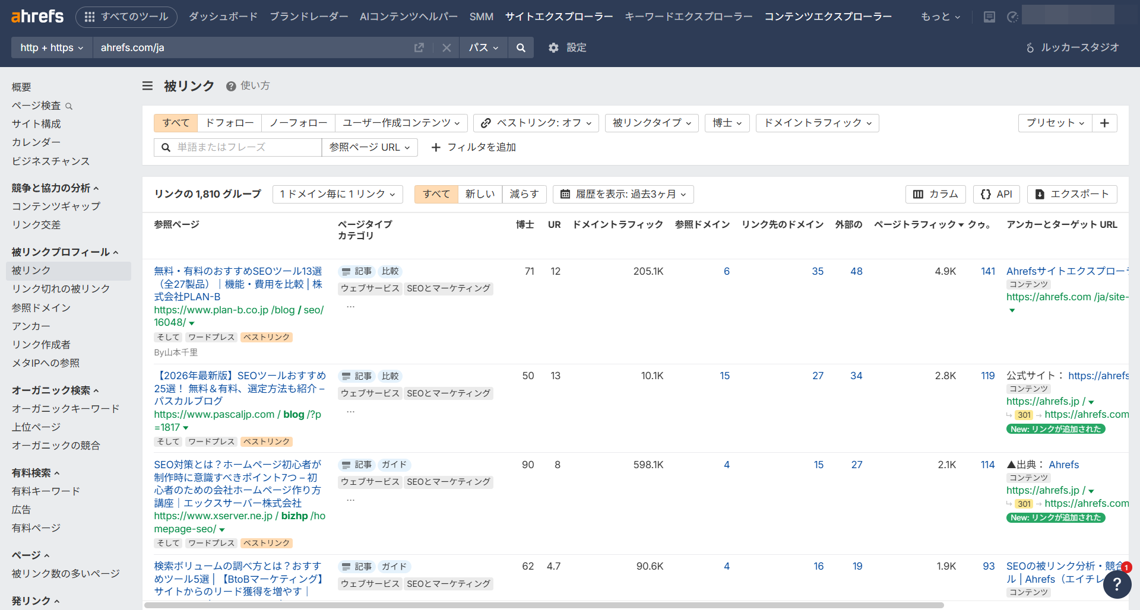Image resolution: width=1140 pixels, height=610 pixels.
Task: Open ahrefs.com/ja via the external link icon
Action: tap(419, 47)
